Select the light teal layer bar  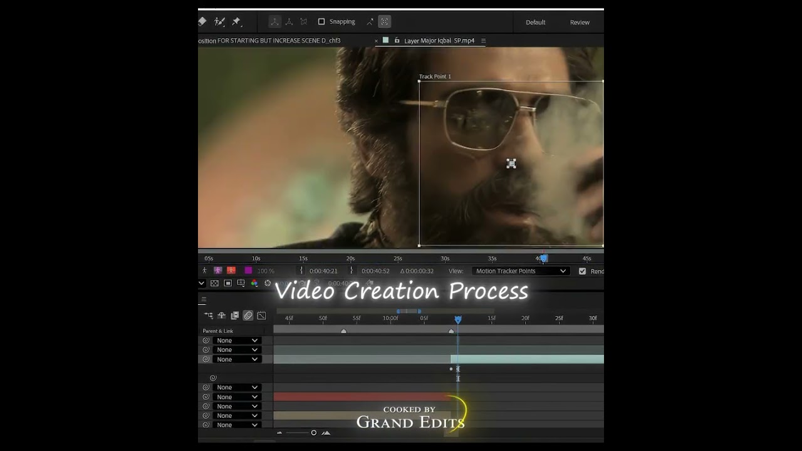[527, 360]
